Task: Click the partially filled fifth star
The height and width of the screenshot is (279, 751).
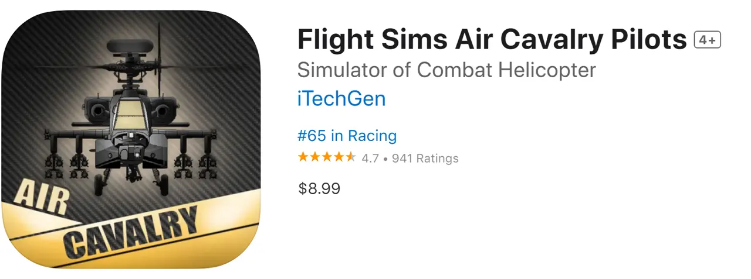Action: coord(350,157)
